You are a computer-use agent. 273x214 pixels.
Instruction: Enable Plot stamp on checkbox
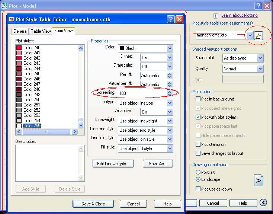198,144
